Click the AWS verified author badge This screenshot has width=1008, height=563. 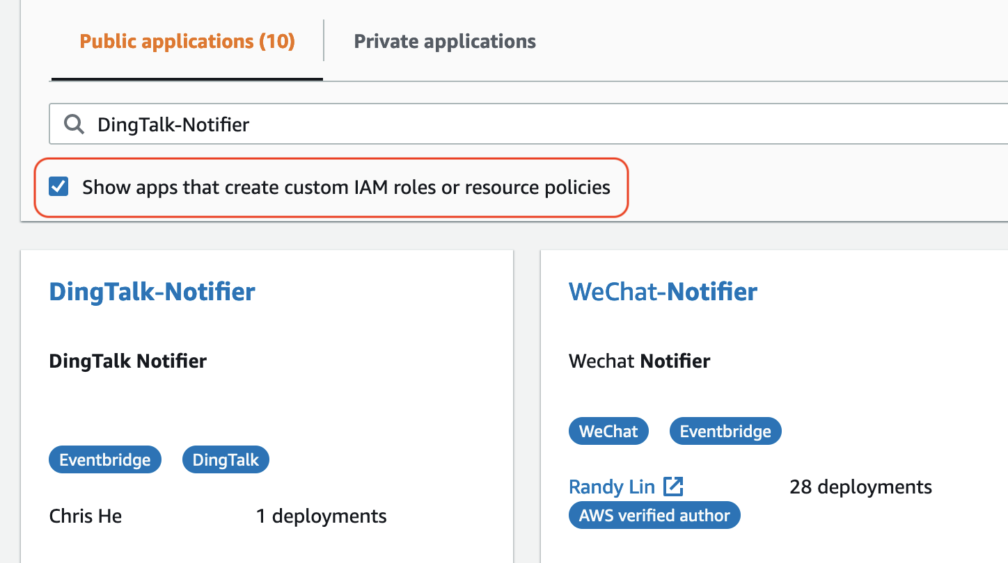click(x=654, y=515)
